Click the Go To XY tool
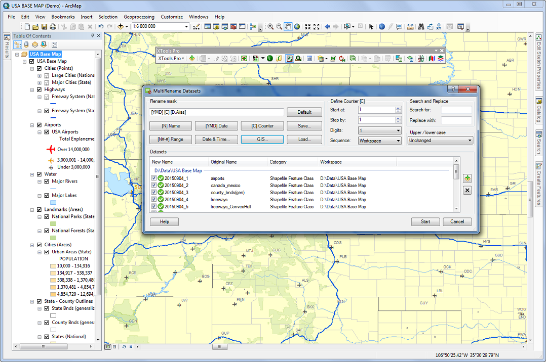Screen dimensions: 546x362 pos(439,26)
